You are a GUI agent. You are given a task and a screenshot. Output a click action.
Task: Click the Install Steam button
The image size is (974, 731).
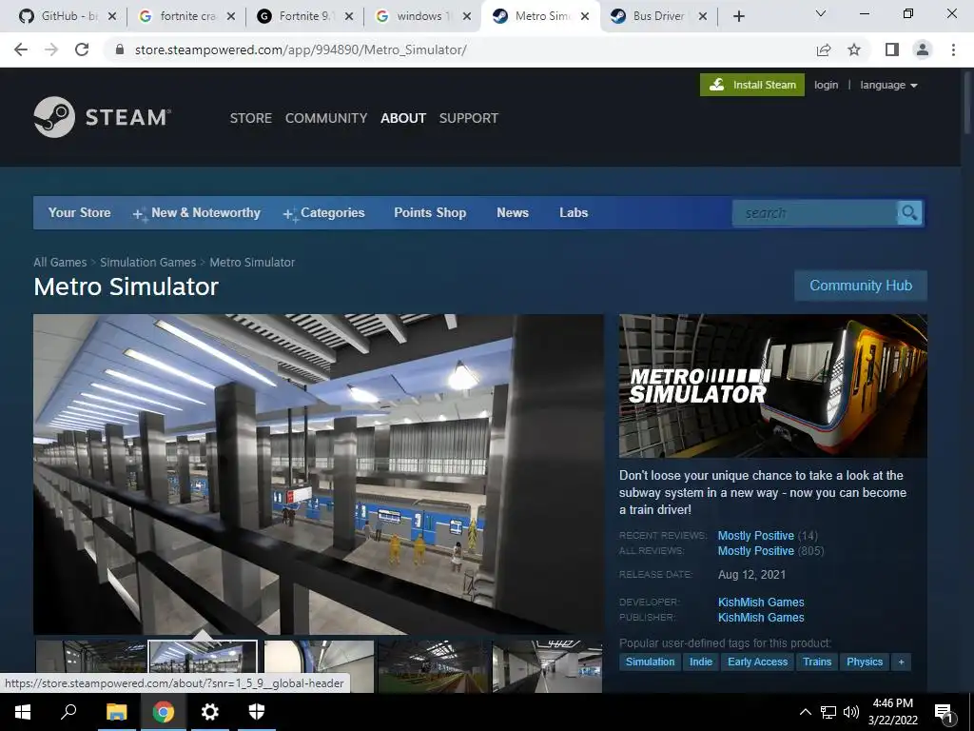point(752,85)
